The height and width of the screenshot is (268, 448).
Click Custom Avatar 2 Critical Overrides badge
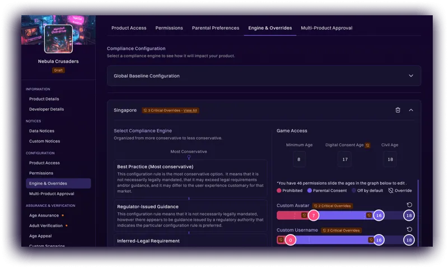click(332, 206)
